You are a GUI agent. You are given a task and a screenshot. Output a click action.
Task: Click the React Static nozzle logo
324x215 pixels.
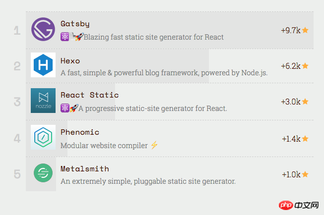[43, 101]
